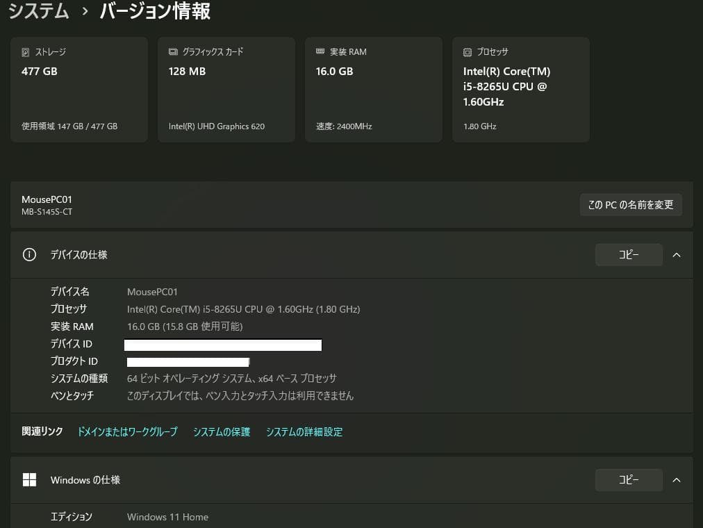Click the 477 GB storage card
The height and width of the screenshot is (528, 703).
pos(78,89)
